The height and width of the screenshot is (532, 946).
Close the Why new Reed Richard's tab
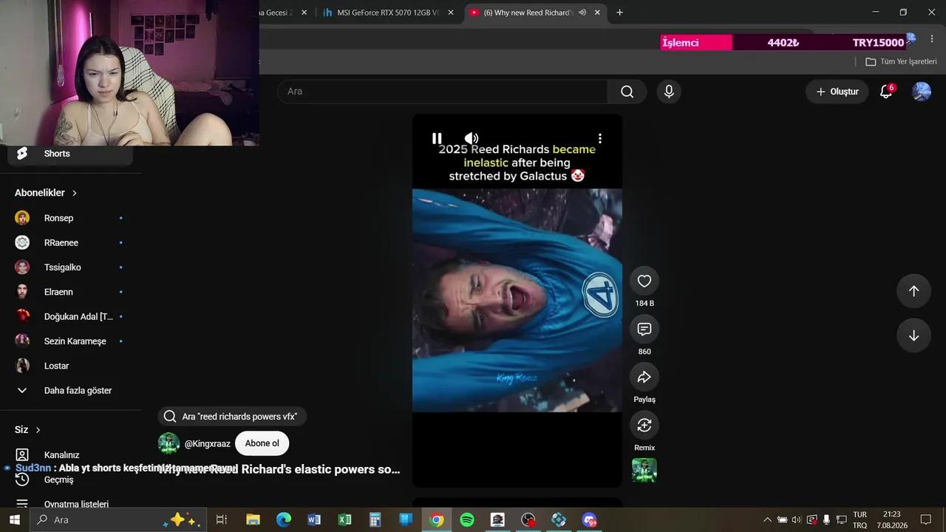(x=597, y=13)
